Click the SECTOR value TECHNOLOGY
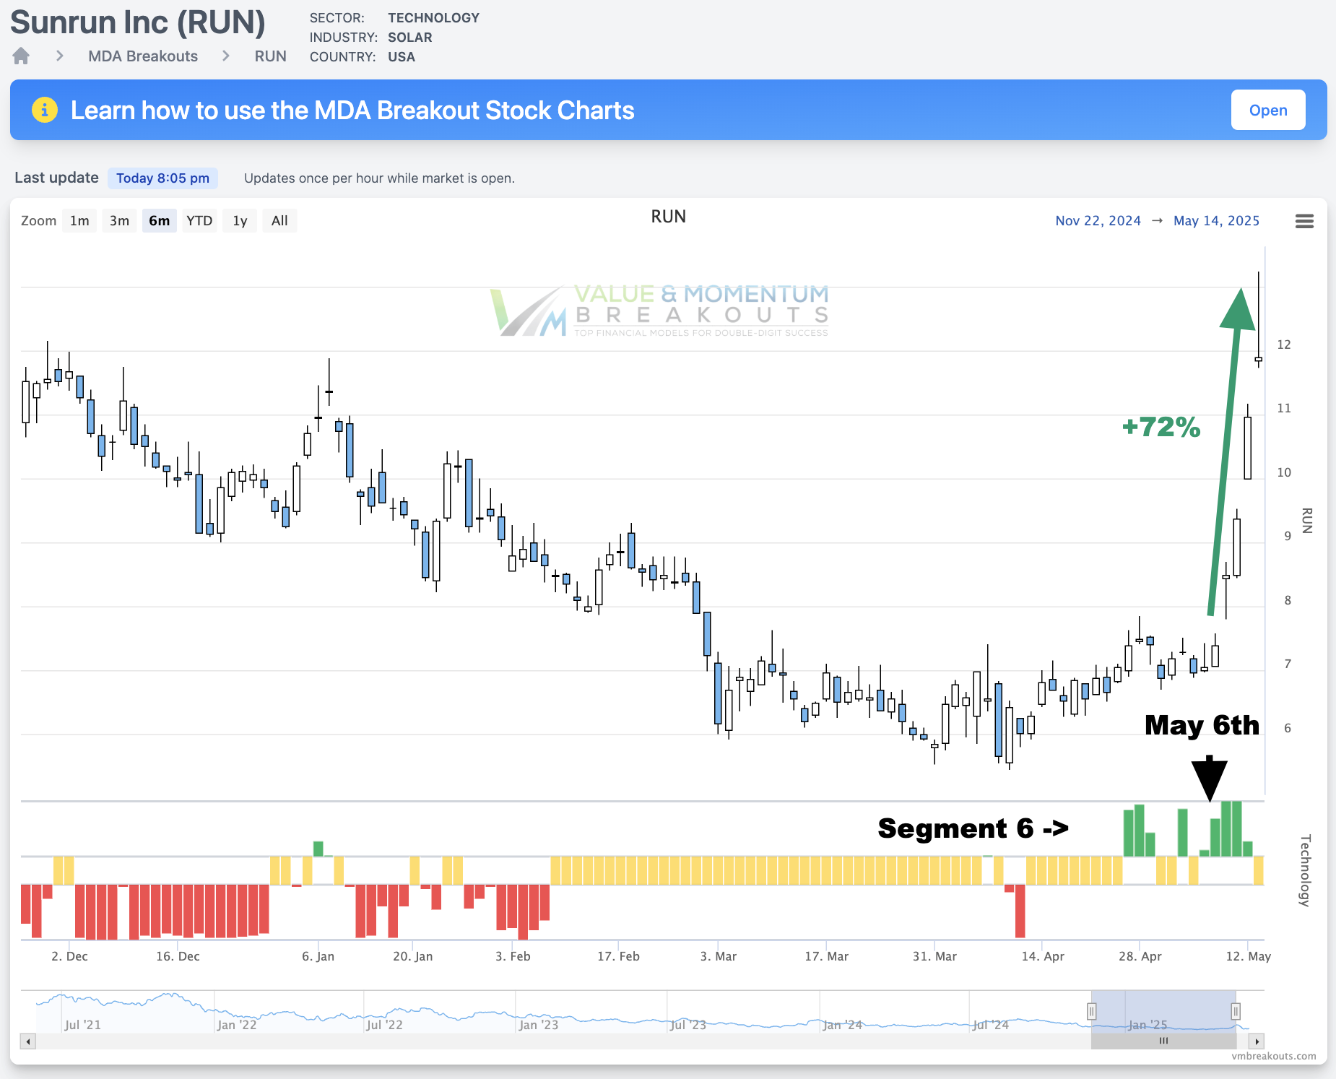The width and height of the screenshot is (1336, 1079). [x=433, y=18]
